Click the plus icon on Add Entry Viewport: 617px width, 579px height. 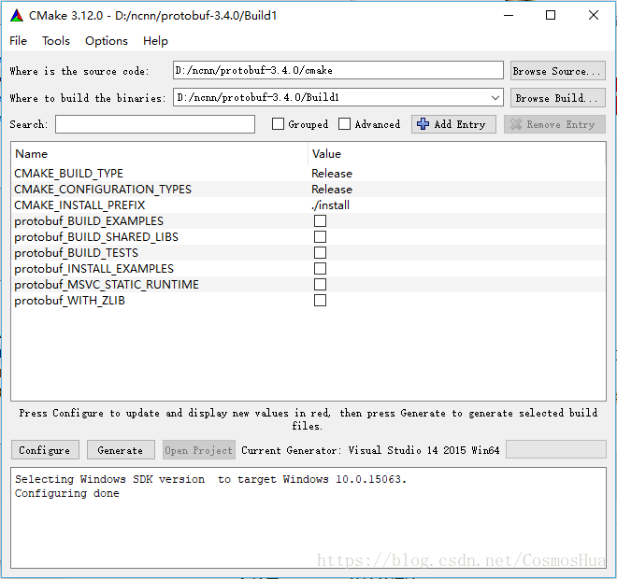coord(423,124)
